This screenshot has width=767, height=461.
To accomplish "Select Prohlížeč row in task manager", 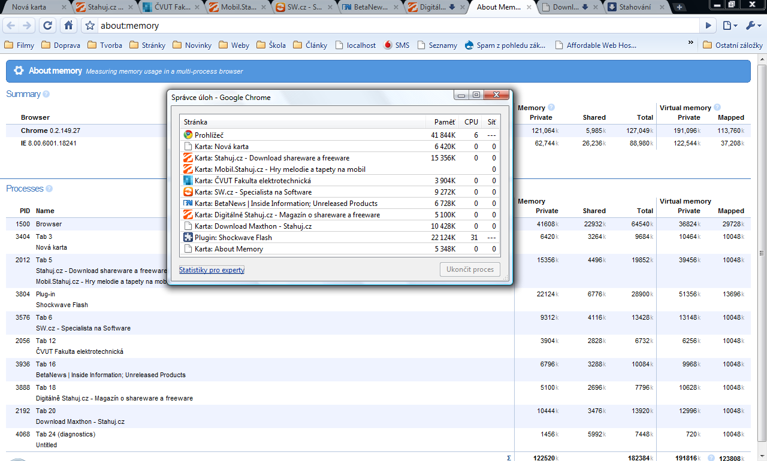I will (x=340, y=135).
